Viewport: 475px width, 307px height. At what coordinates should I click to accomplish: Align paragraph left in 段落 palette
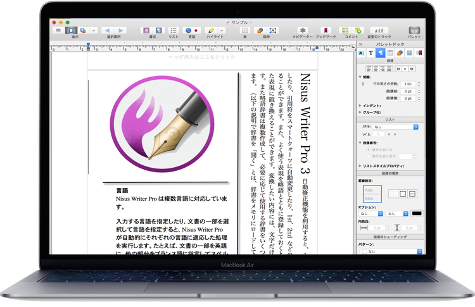click(369, 69)
